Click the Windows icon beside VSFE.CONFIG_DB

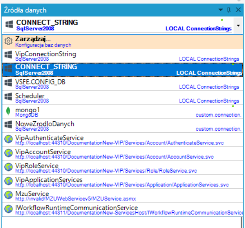pyautogui.click(x=8, y=83)
